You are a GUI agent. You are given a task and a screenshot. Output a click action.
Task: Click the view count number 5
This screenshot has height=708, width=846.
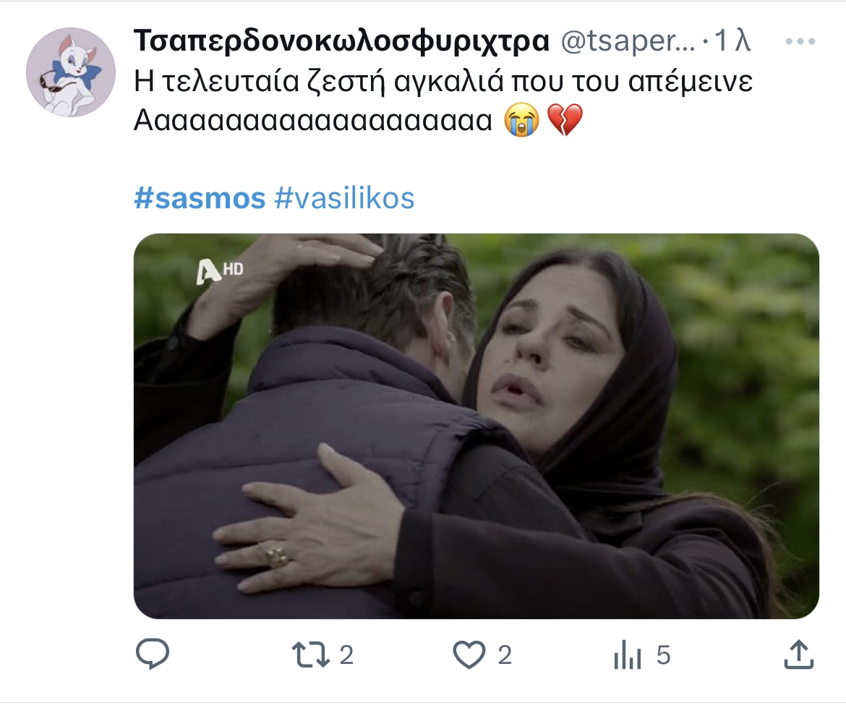tap(664, 655)
